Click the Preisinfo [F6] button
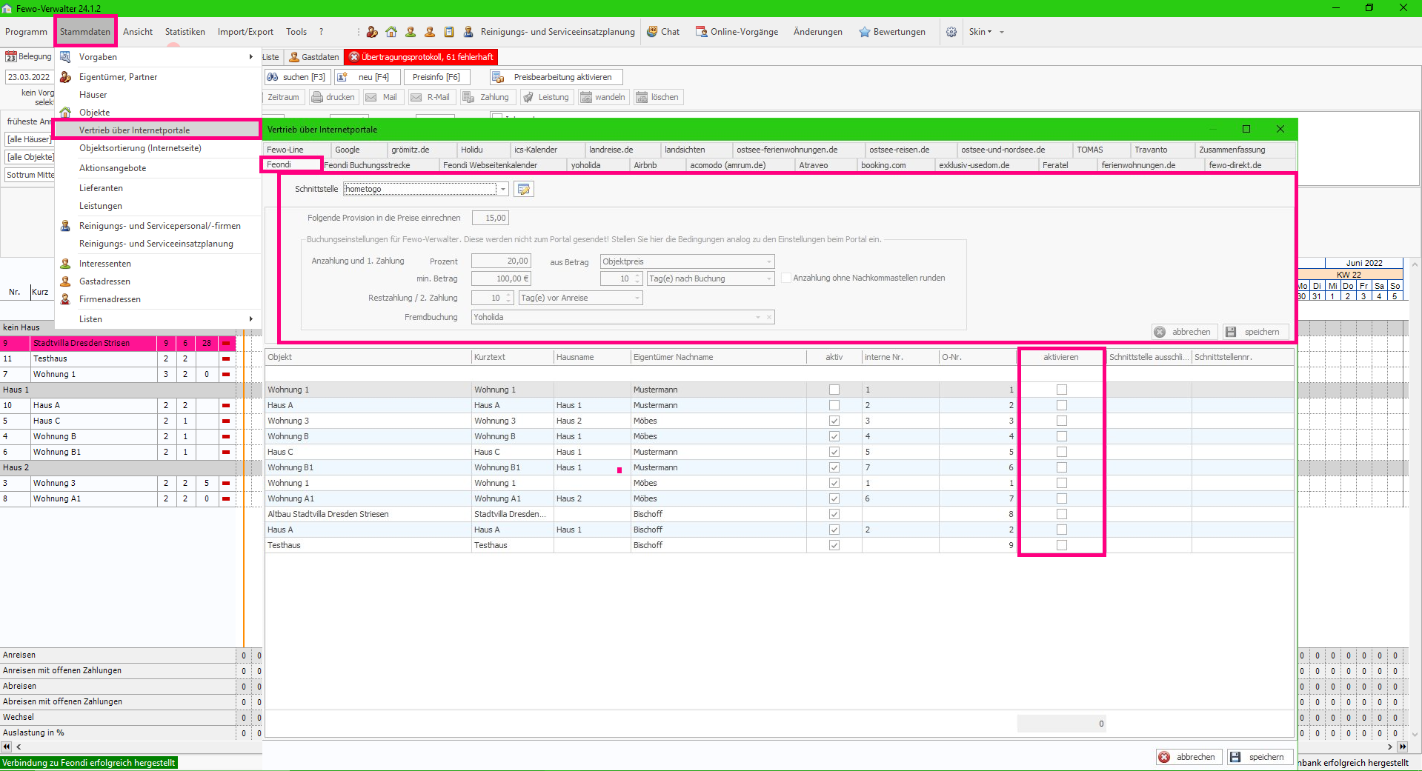This screenshot has width=1422, height=771. [x=436, y=77]
